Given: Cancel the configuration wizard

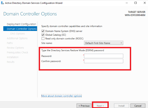Looking at the screenshot, I should pyautogui.click(x=138, y=106).
